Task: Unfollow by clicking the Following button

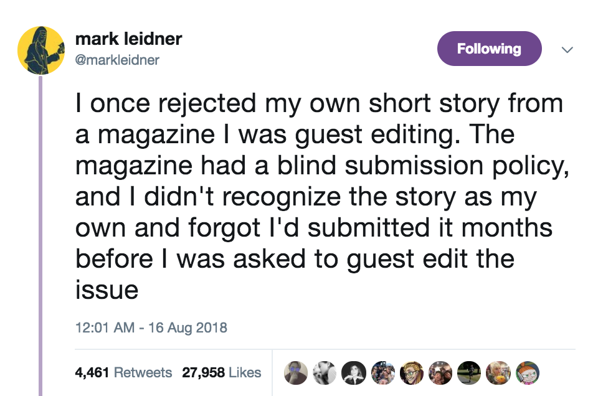Action: point(489,48)
